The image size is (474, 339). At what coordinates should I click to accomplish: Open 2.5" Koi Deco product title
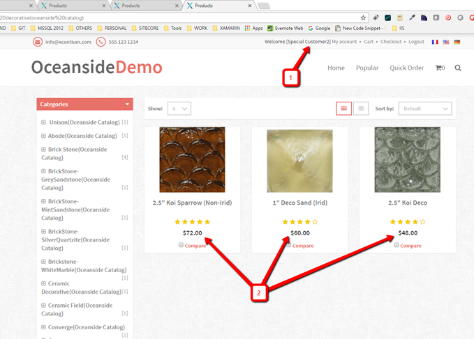click(408, 203)
